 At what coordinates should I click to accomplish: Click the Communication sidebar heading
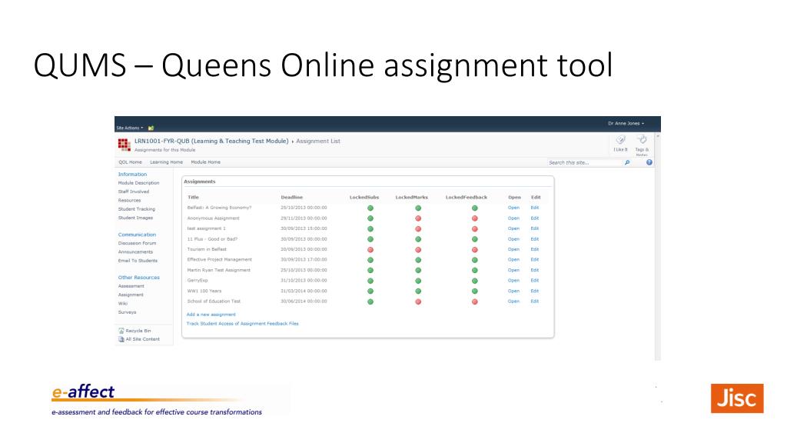[x=137, y=235]
